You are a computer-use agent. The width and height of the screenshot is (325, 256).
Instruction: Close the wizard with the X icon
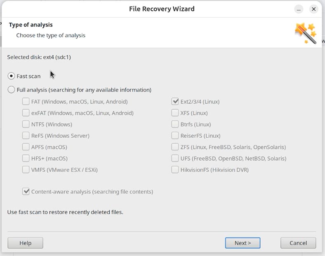tap(313, 9)
